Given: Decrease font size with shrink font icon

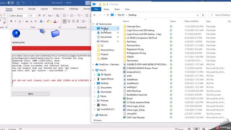Looking at the screenshot, I should coord(44,16).
